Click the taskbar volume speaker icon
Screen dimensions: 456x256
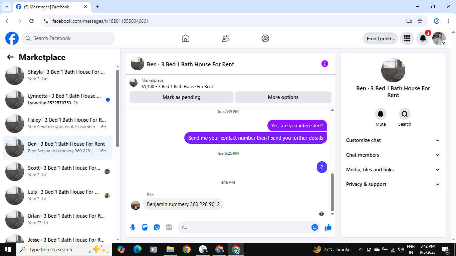tap(401, 249)
